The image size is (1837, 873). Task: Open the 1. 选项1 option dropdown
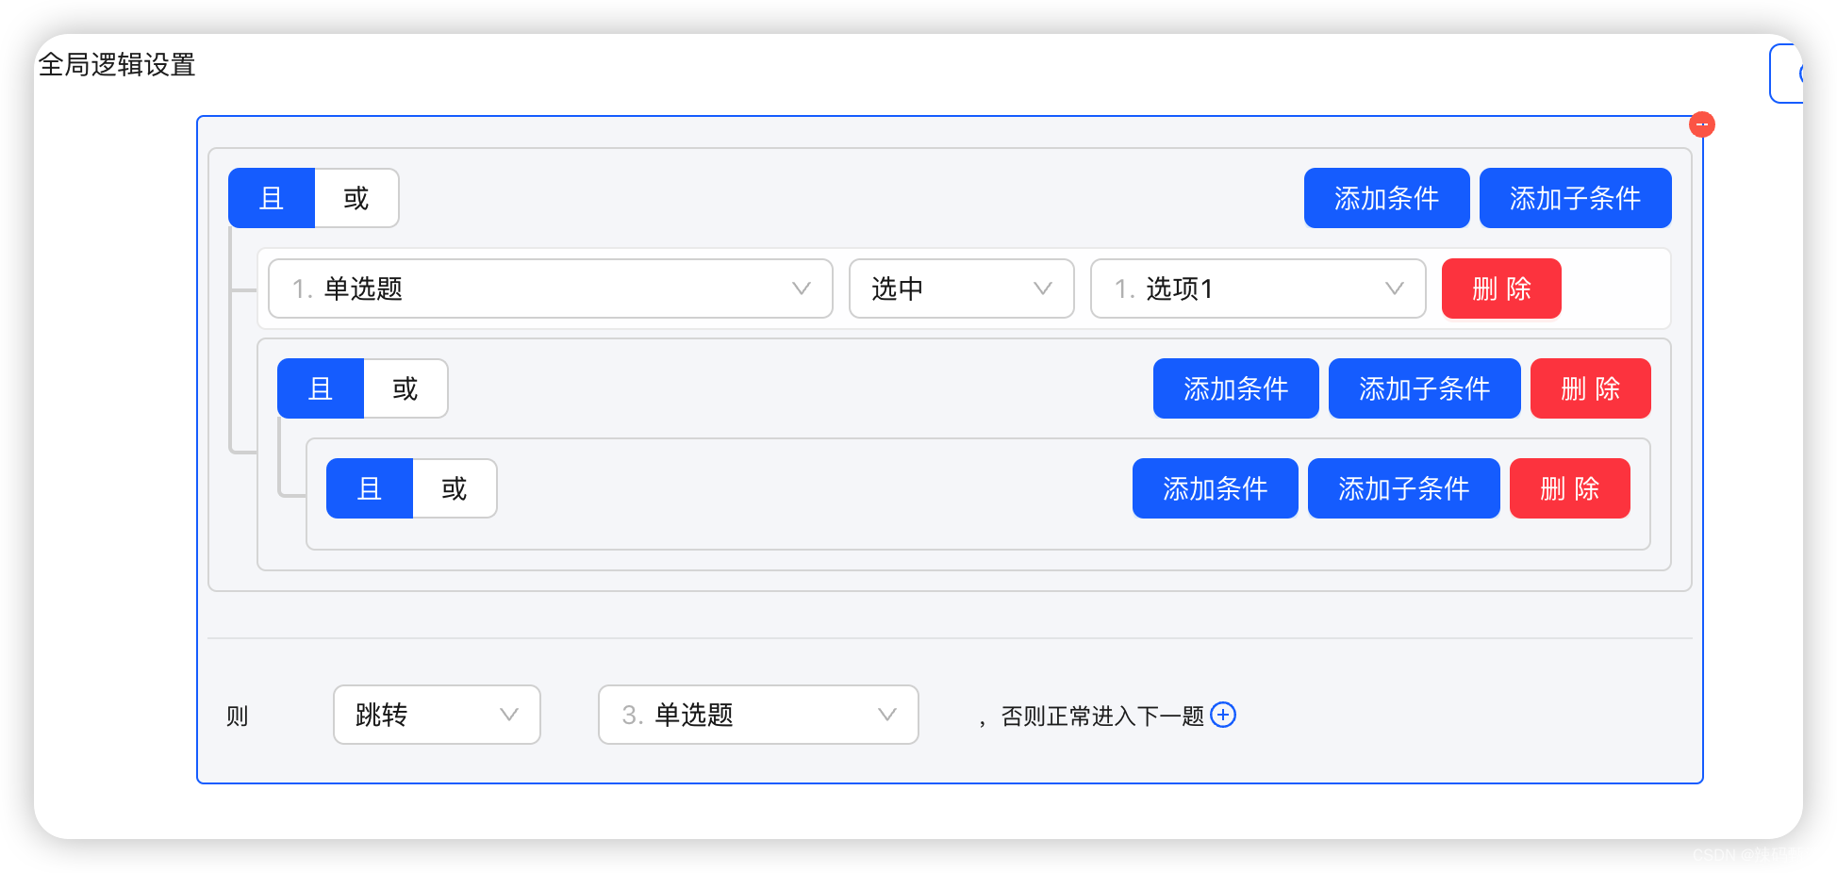[1258, 288]
